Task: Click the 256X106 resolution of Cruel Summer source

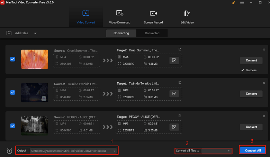Action: [66, 64]
